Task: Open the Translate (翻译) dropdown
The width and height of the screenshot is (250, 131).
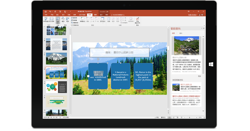Action: pos(63,20)
